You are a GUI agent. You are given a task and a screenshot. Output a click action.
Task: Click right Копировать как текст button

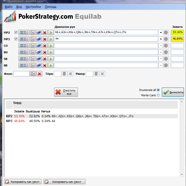coord(64,182)
